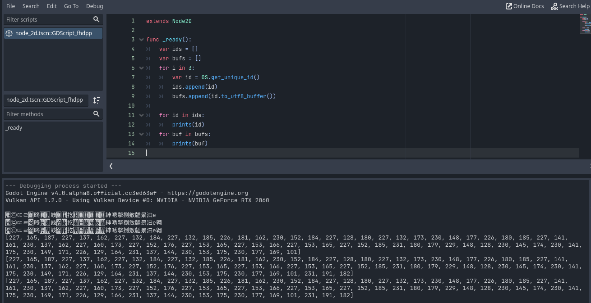Click the external link icon before Online Docs
591x303 pixels.
(x=509, y=6)
